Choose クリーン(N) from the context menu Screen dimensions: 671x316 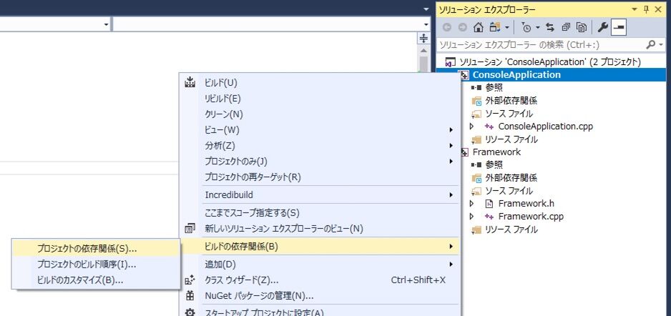319,114
